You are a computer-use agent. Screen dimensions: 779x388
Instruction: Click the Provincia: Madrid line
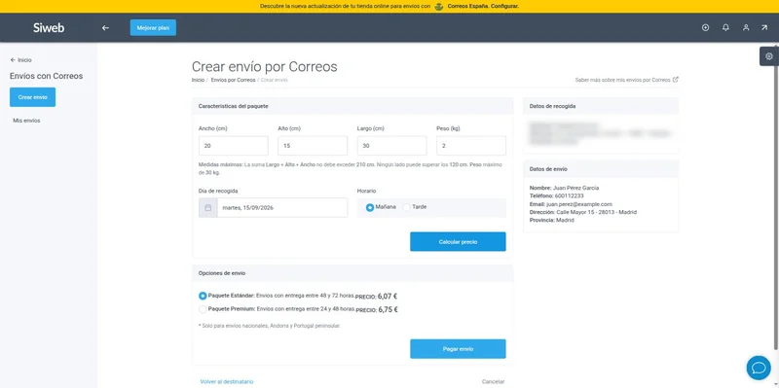tap(552, 220)
